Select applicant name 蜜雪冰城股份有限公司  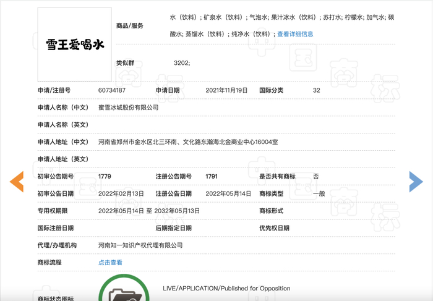(x=129, y=108)
